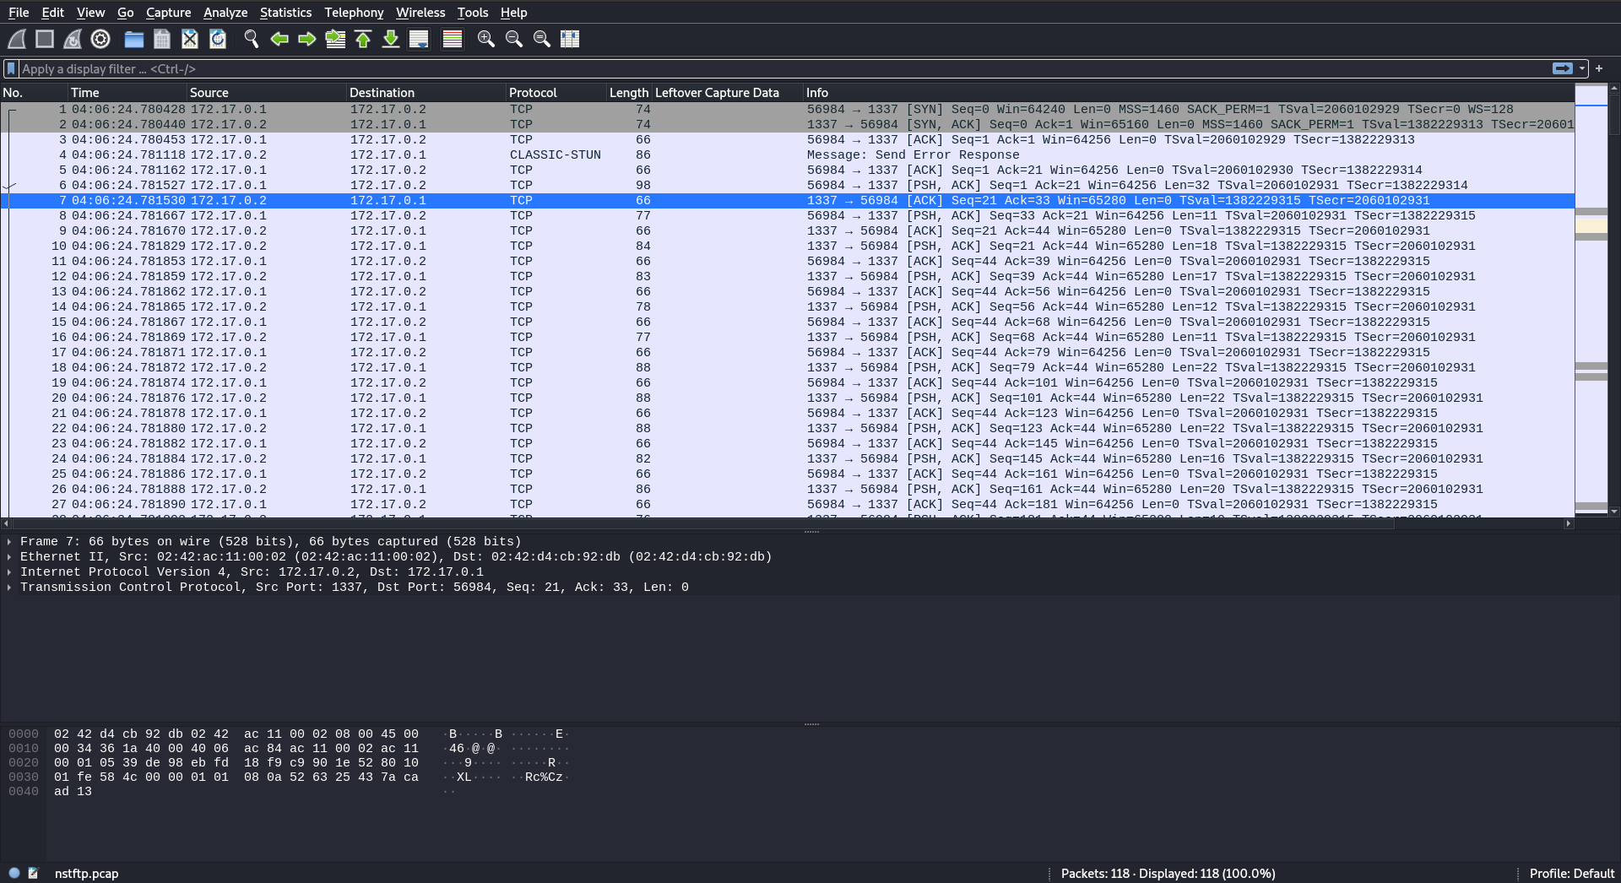Open capture options gear icon

(x=100, y=39)
